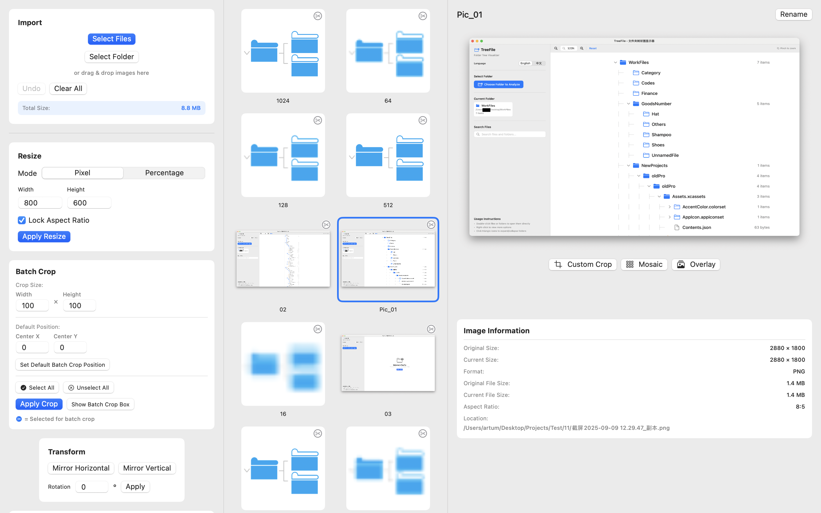This screenshot has height=513, width=821.
Task: Rename the Pic_01 image
Action: tap(793, 14)
